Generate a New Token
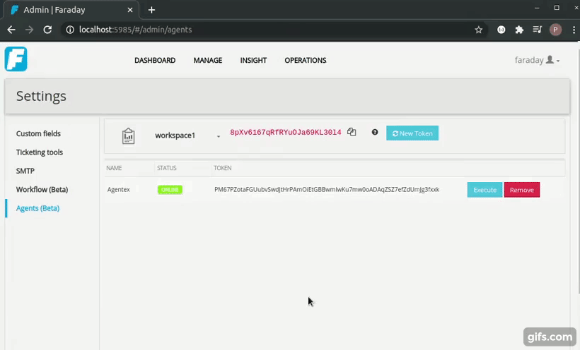The width and height of the screenshot is (580, 350). pos(412,133)
